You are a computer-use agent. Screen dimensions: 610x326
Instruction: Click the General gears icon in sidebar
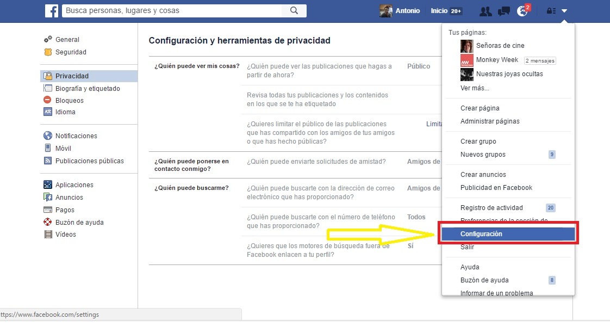coord(48,39)
